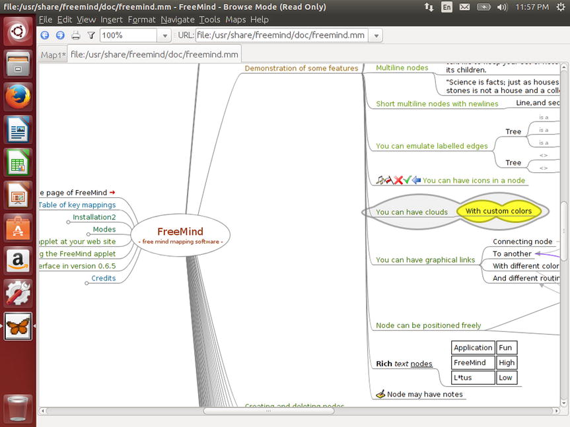The height and width of the screenshot is (427, 570).
Task: Select the yellow 'With custom colors' node
Action: pos(499,211)
